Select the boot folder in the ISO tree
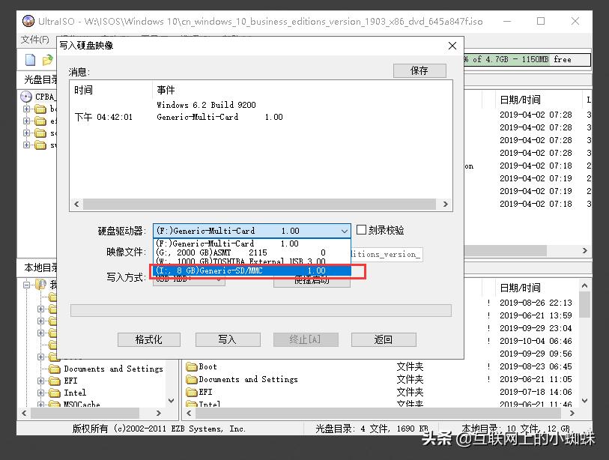The image size is (609, 460). point(41,108)
